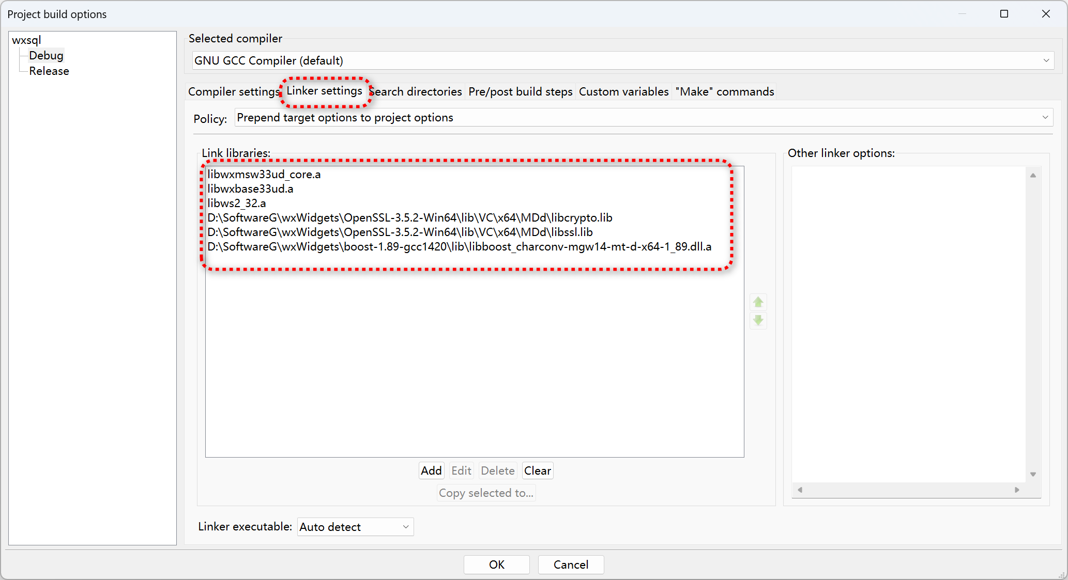Click inside Other linker options text area
Screen dimensions: 1068x580
[x=908, y=324]
